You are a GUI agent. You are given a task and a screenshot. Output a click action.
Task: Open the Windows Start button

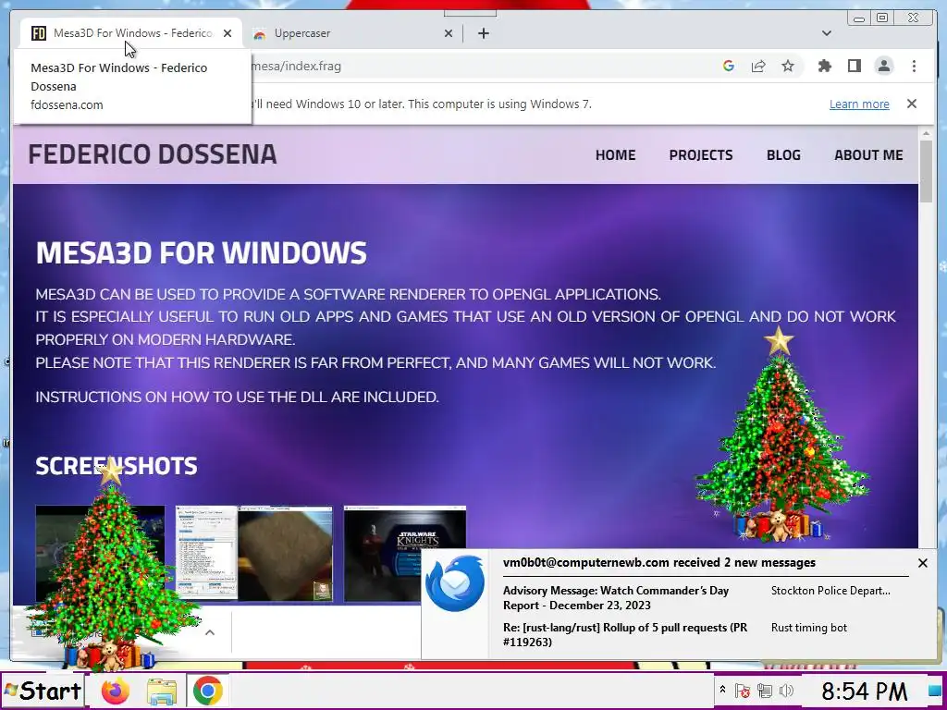[x=43, y=691]
